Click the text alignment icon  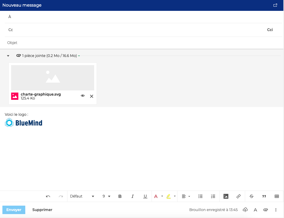coord(184,196)
